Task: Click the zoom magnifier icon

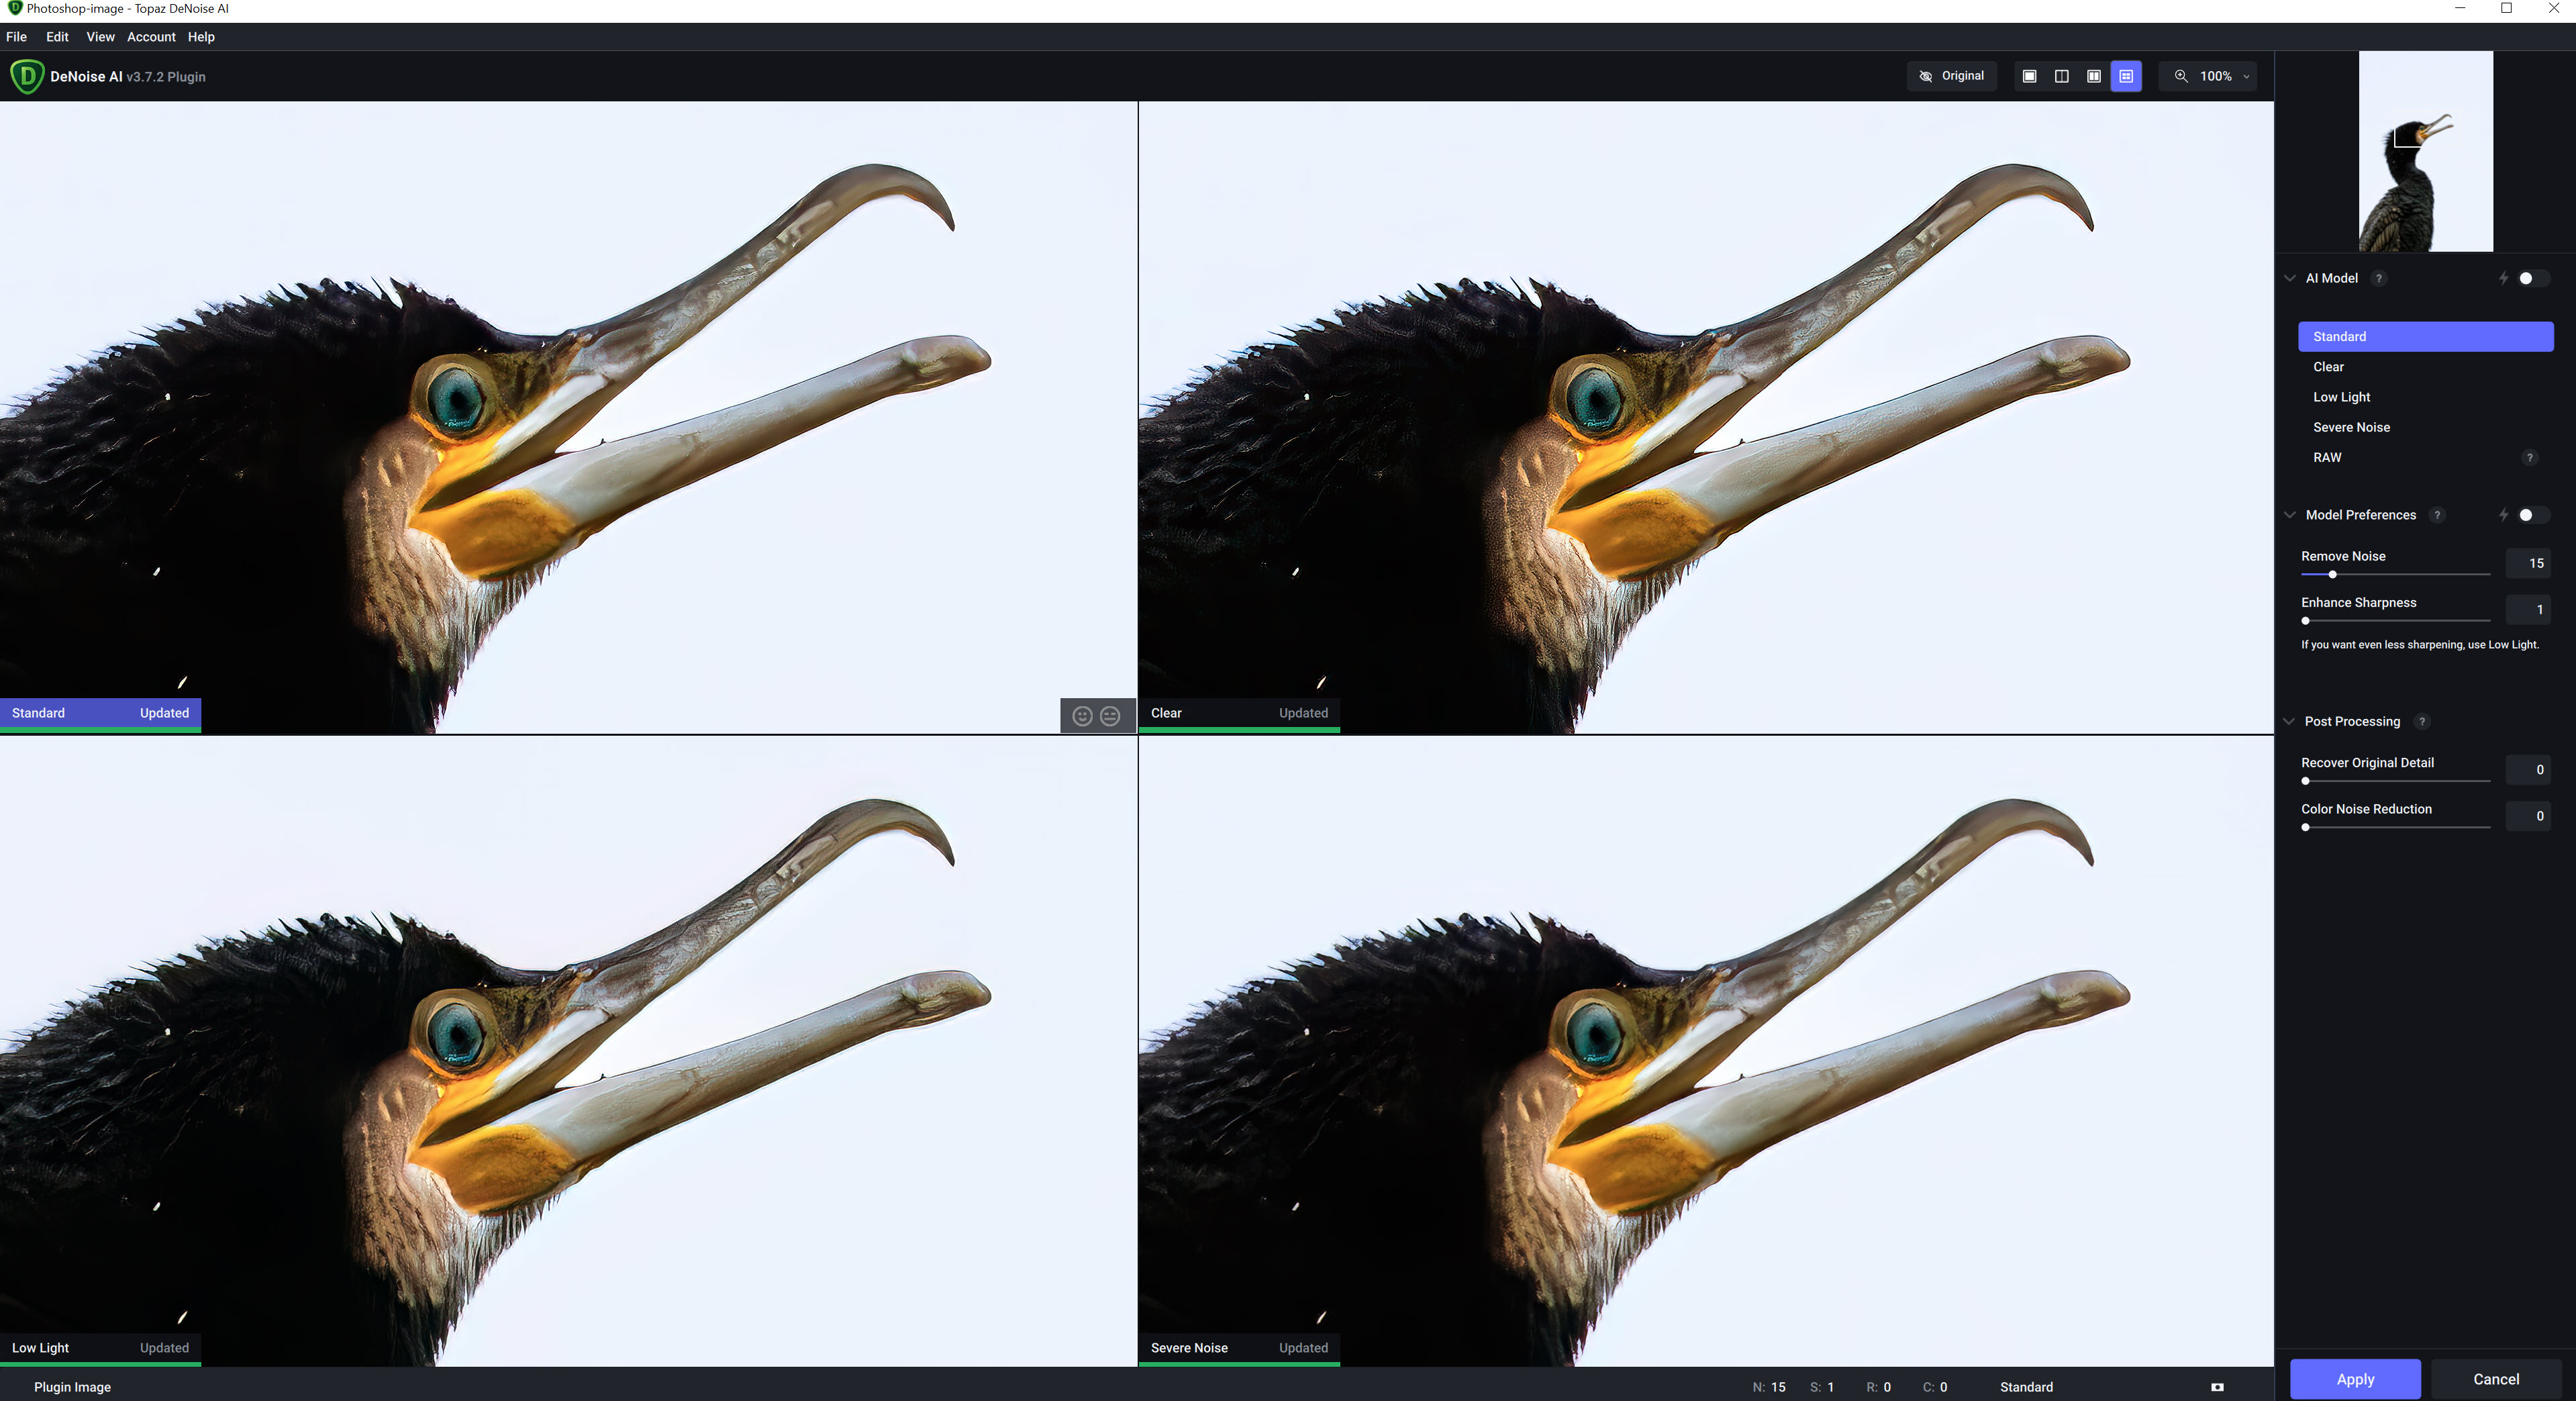Action: 2181,76
